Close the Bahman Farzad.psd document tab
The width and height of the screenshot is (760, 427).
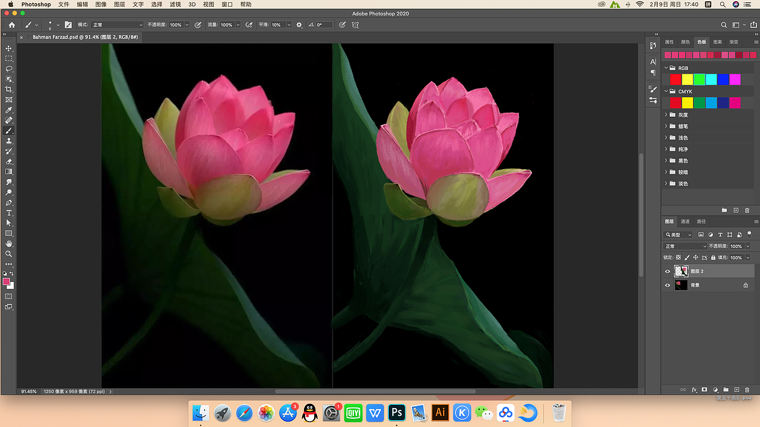pyautogui.click(x=21, y=37)
